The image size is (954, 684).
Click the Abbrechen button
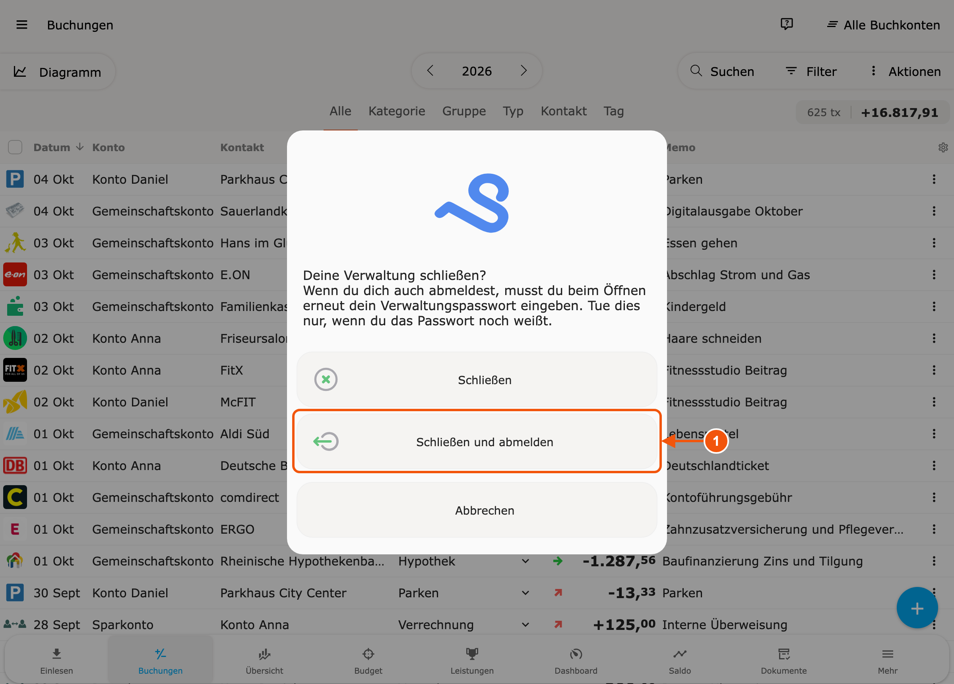(477, 510)
